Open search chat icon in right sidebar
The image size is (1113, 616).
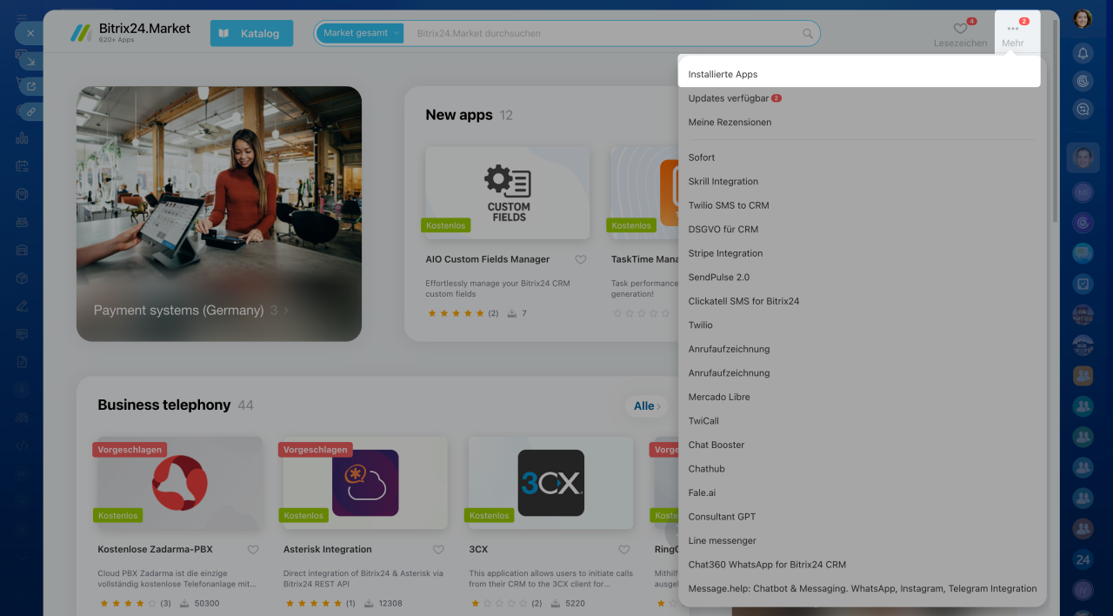click(x=1083, y=109)
